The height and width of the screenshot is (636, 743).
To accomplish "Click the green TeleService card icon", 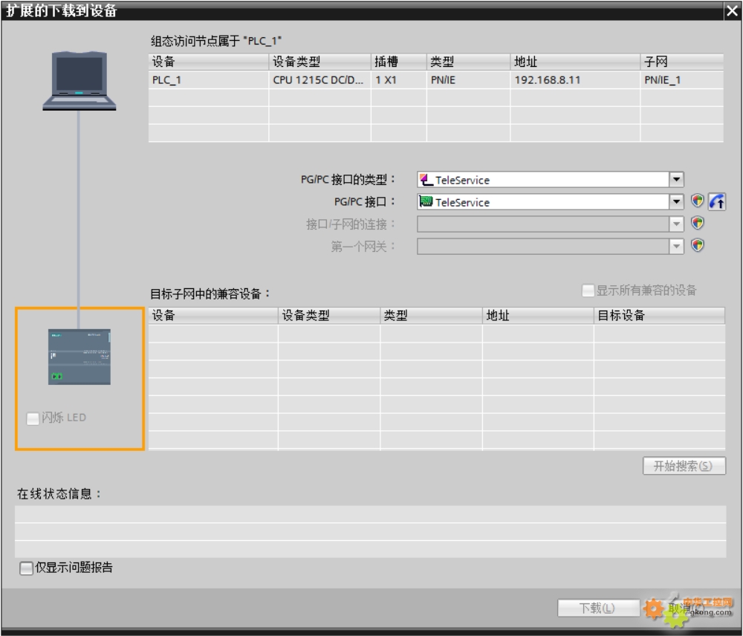I will (426, 201).
